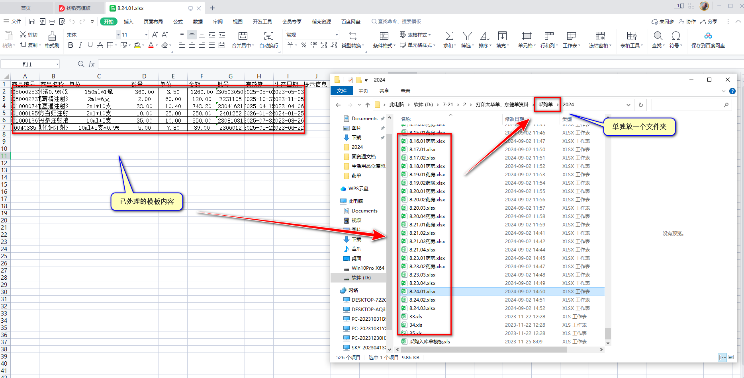
Task: Toggle Bold formatting
Action: coord(70,45)
